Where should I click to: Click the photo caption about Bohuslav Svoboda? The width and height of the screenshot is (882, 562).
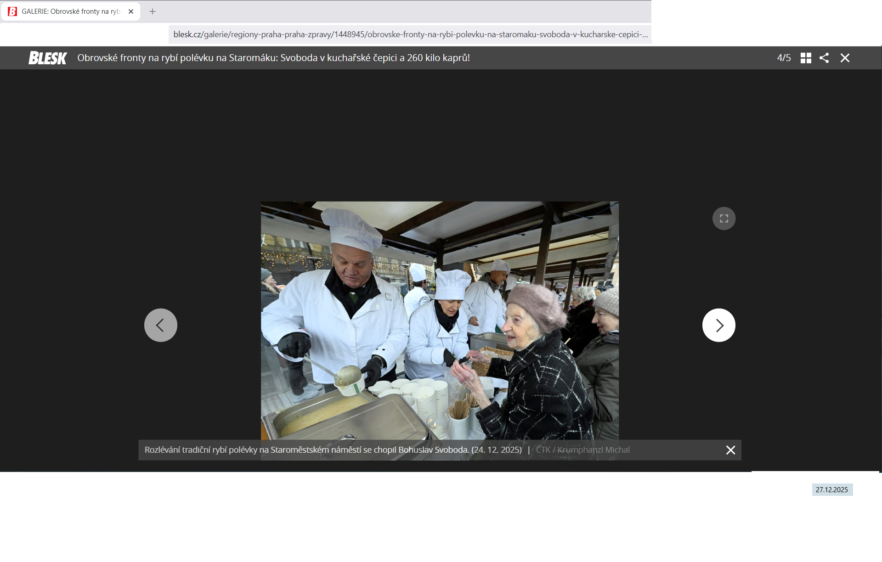point(333,450)
